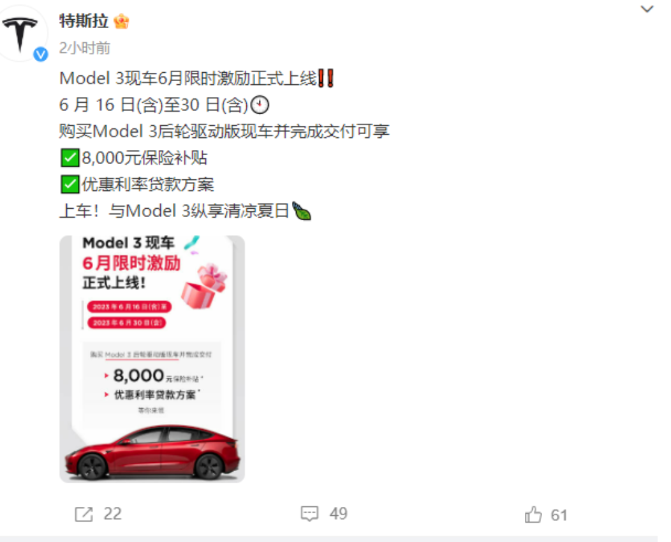
Task: Click the blue verified badge
Action: coord(41,54)
